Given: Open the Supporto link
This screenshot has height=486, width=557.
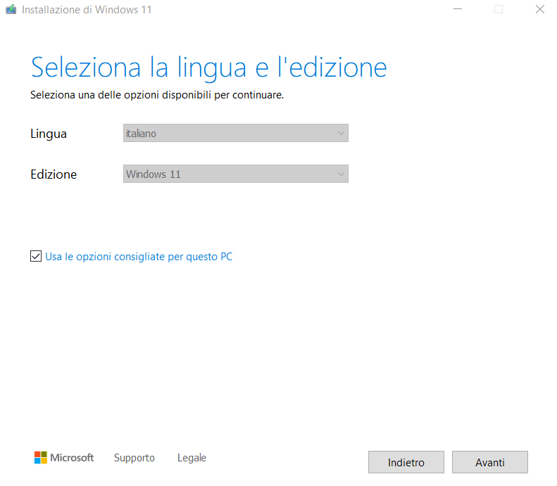Looking at the screenshot, I should point(134,458).
